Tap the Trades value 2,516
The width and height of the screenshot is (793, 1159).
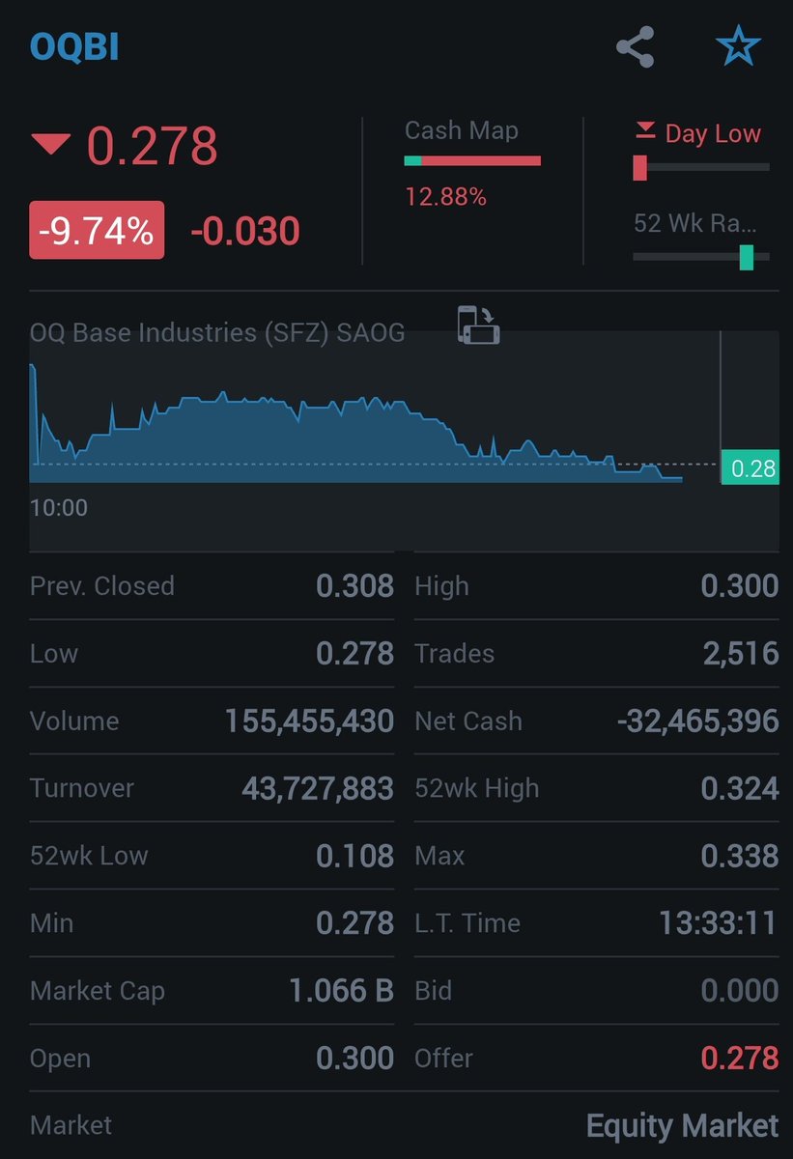(741, 654)
